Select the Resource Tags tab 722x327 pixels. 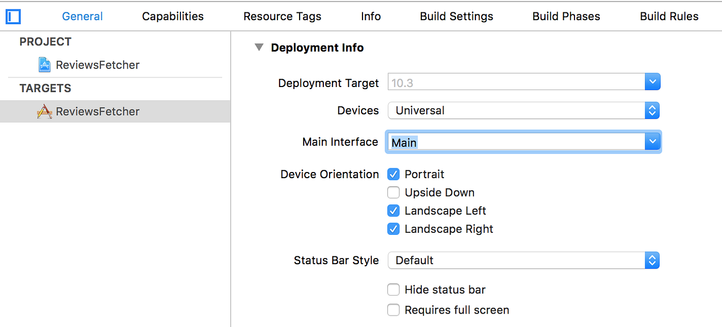[x=282, y=16]
